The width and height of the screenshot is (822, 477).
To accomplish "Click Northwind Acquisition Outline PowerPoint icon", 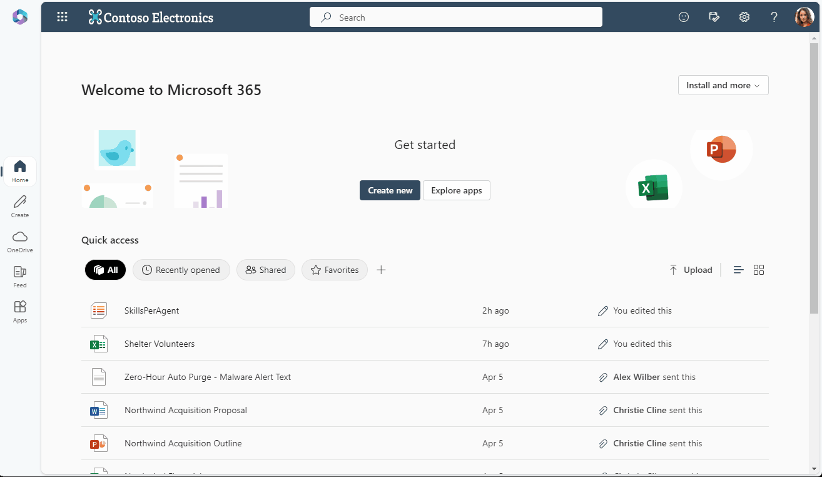I will click(x=99, y=443).
